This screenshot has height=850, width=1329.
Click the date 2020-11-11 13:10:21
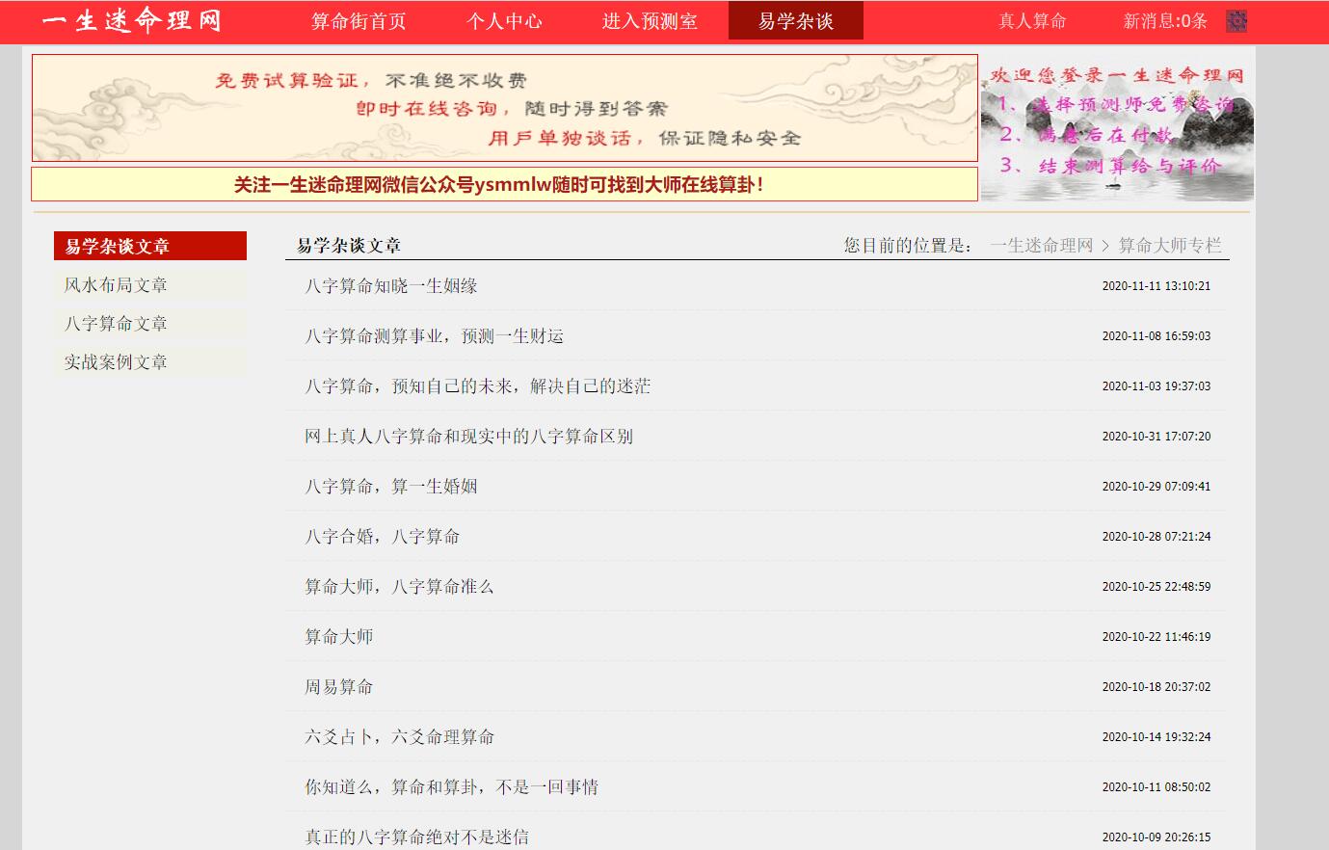pyautogui.click(x=1156, y=286)
